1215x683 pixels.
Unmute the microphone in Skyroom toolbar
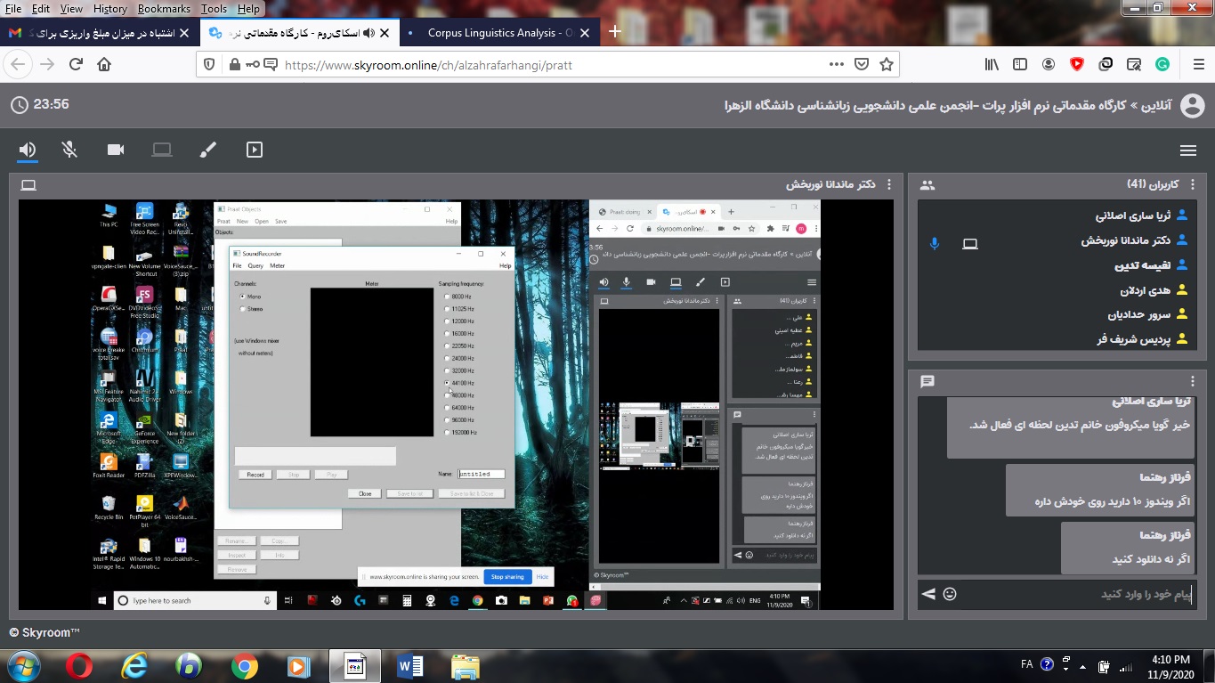point(70,150)
